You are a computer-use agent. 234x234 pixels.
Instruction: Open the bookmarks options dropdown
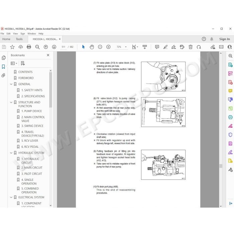tap(14, 64)
